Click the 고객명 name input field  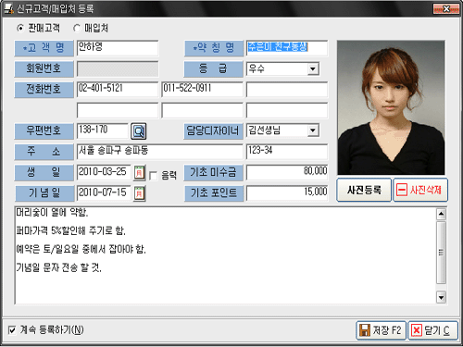[x=118, y=48]
